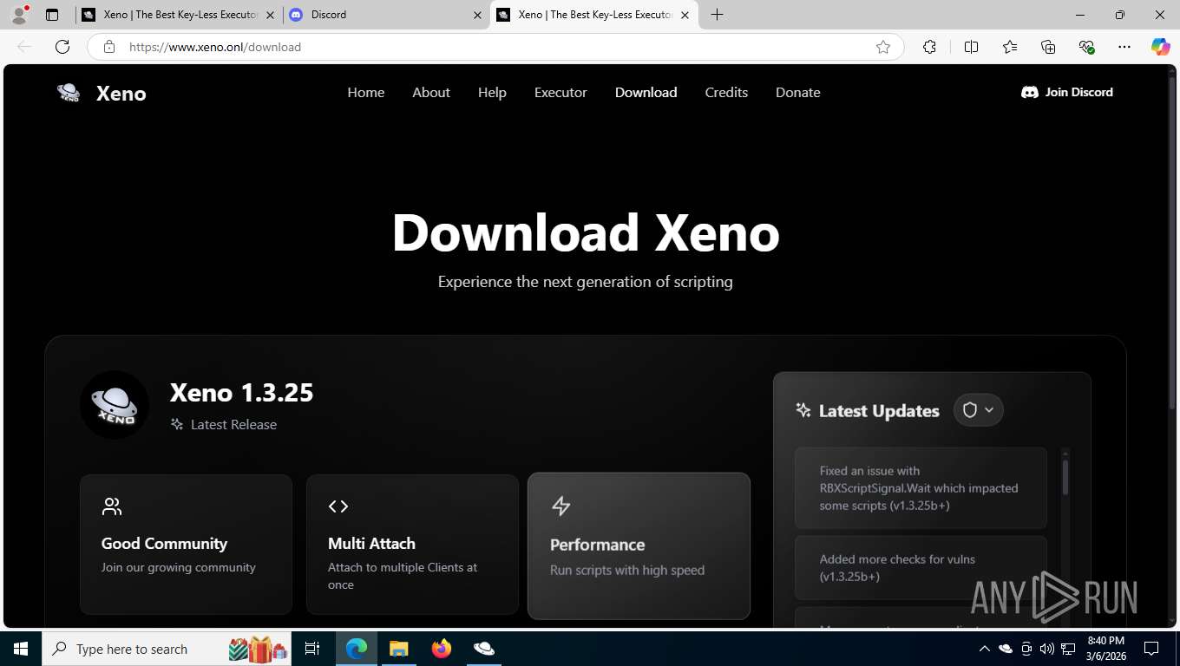Image resolution: width=1180 pixels, height=666 pixels.
Task: Click the 'Added more checks for vulns' entry
Action: 921,568
